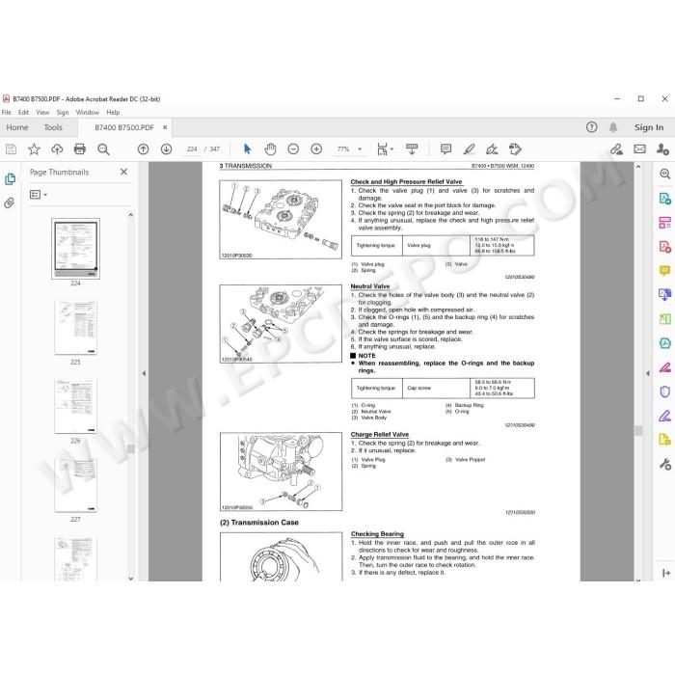The height and width of the screenshot is (675, 675).
Task: Select the Highlight text pen tool
Action: 469,148
